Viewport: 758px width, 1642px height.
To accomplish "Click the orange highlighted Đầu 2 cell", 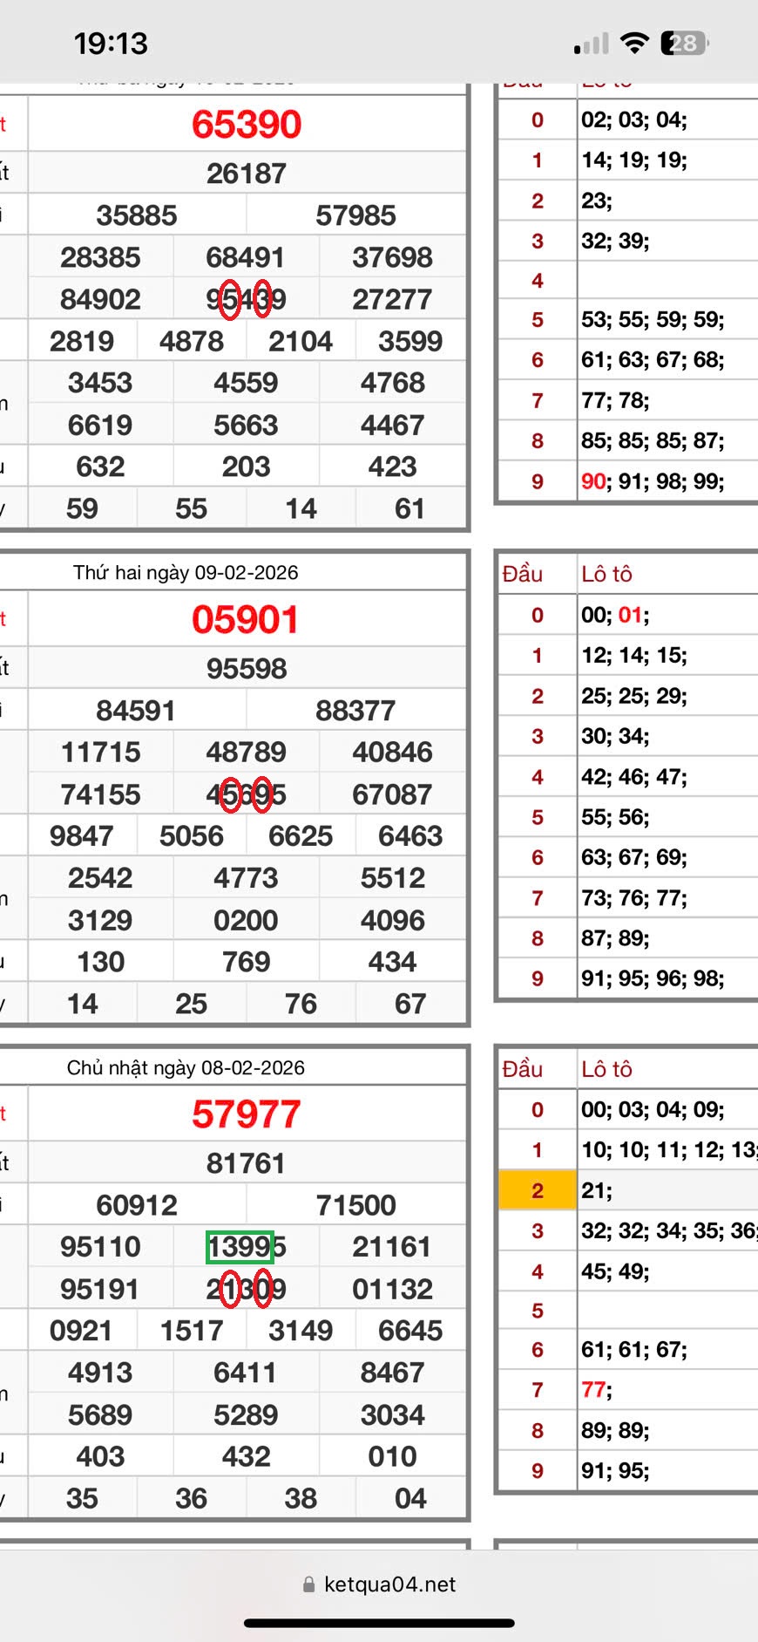I will pyautogui.click(x=538, y=1190).
